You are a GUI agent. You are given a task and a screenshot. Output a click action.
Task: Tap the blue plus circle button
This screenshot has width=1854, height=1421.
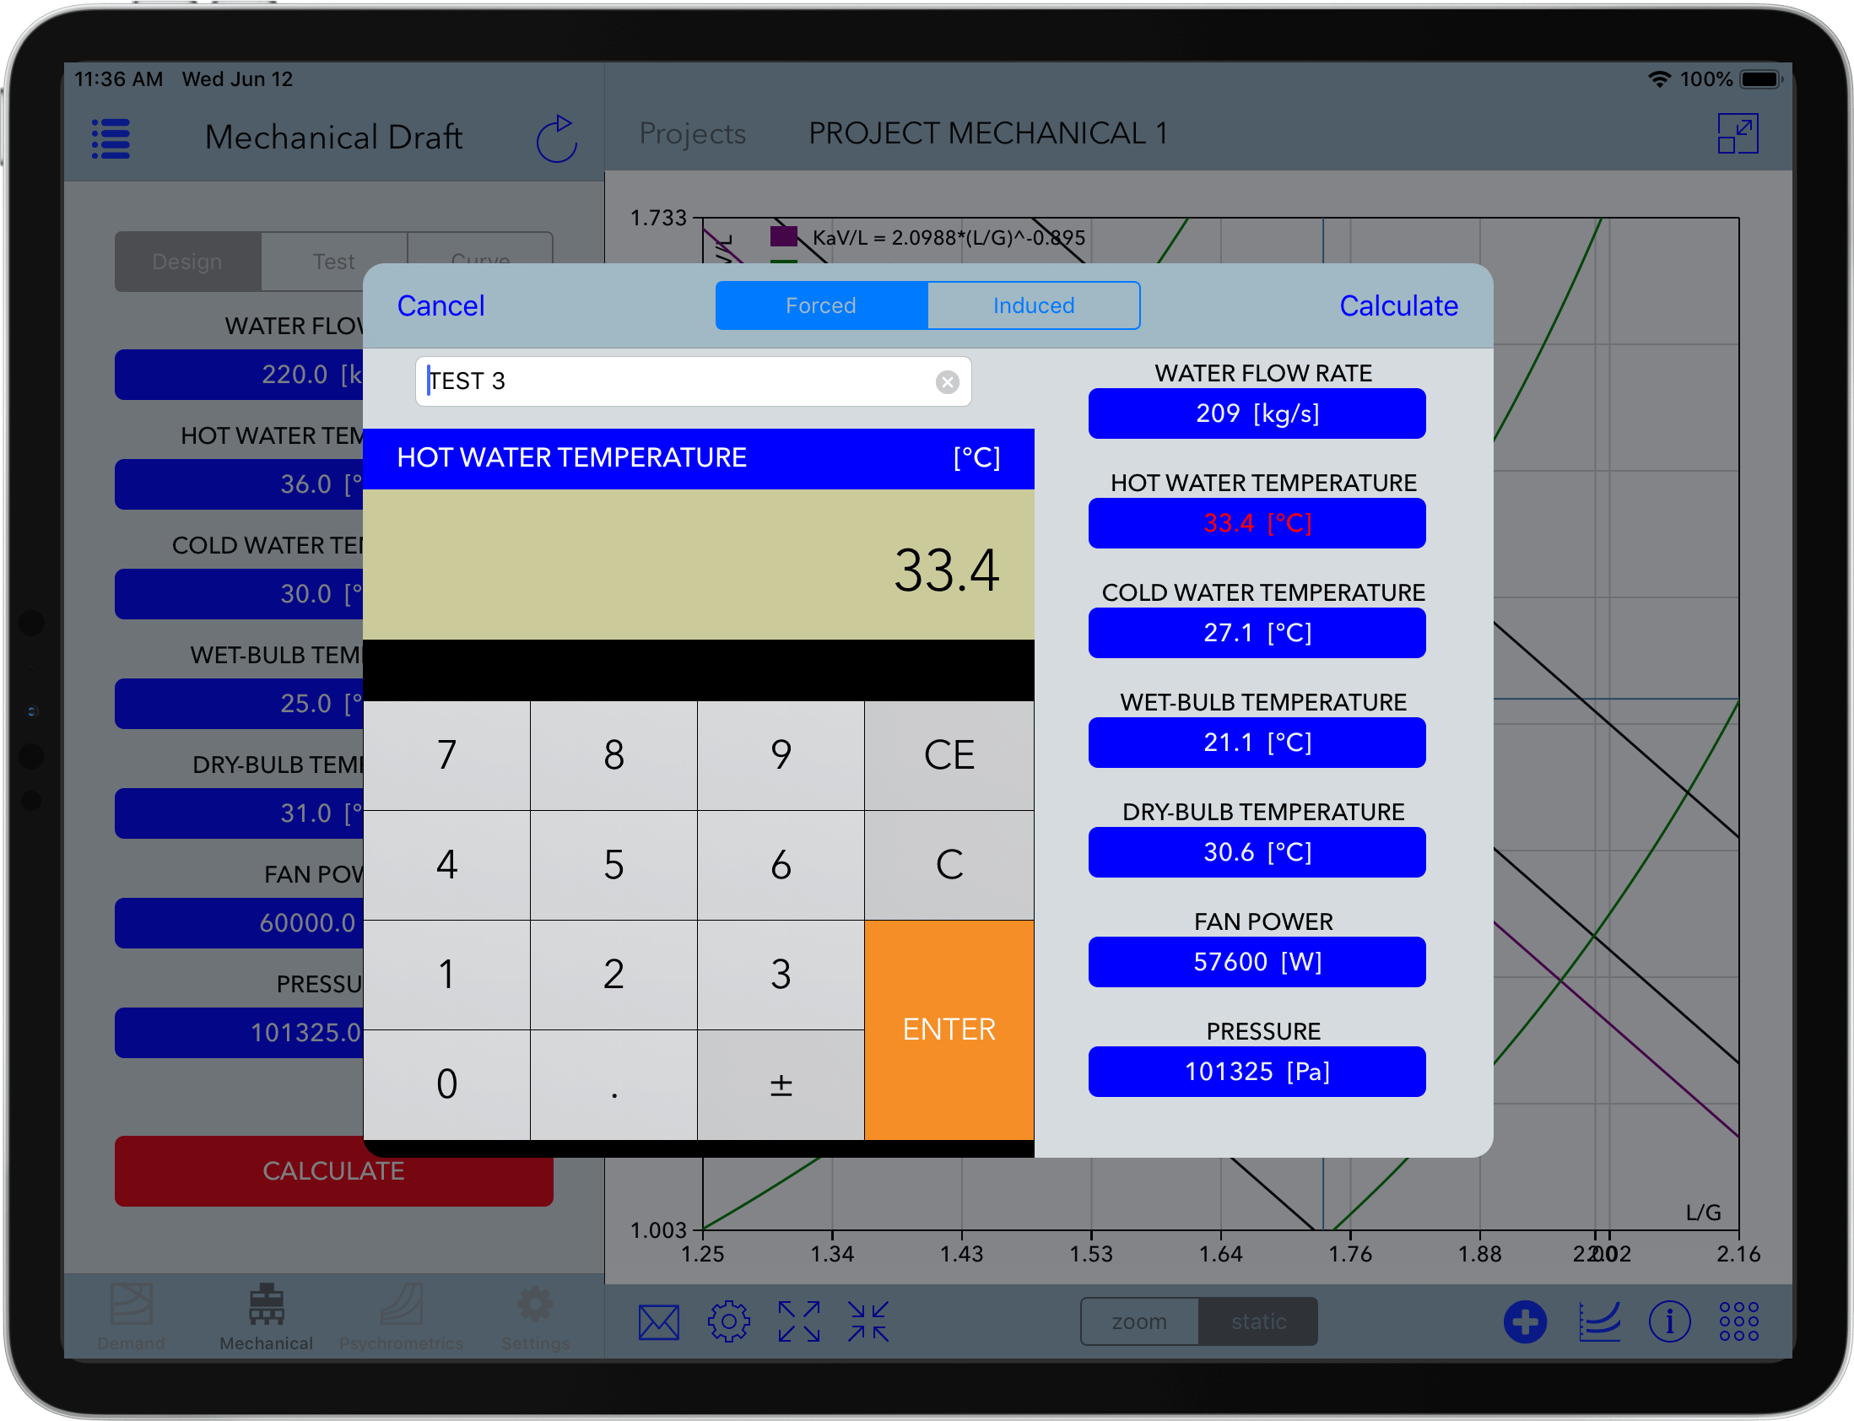pos(1525,1321)
